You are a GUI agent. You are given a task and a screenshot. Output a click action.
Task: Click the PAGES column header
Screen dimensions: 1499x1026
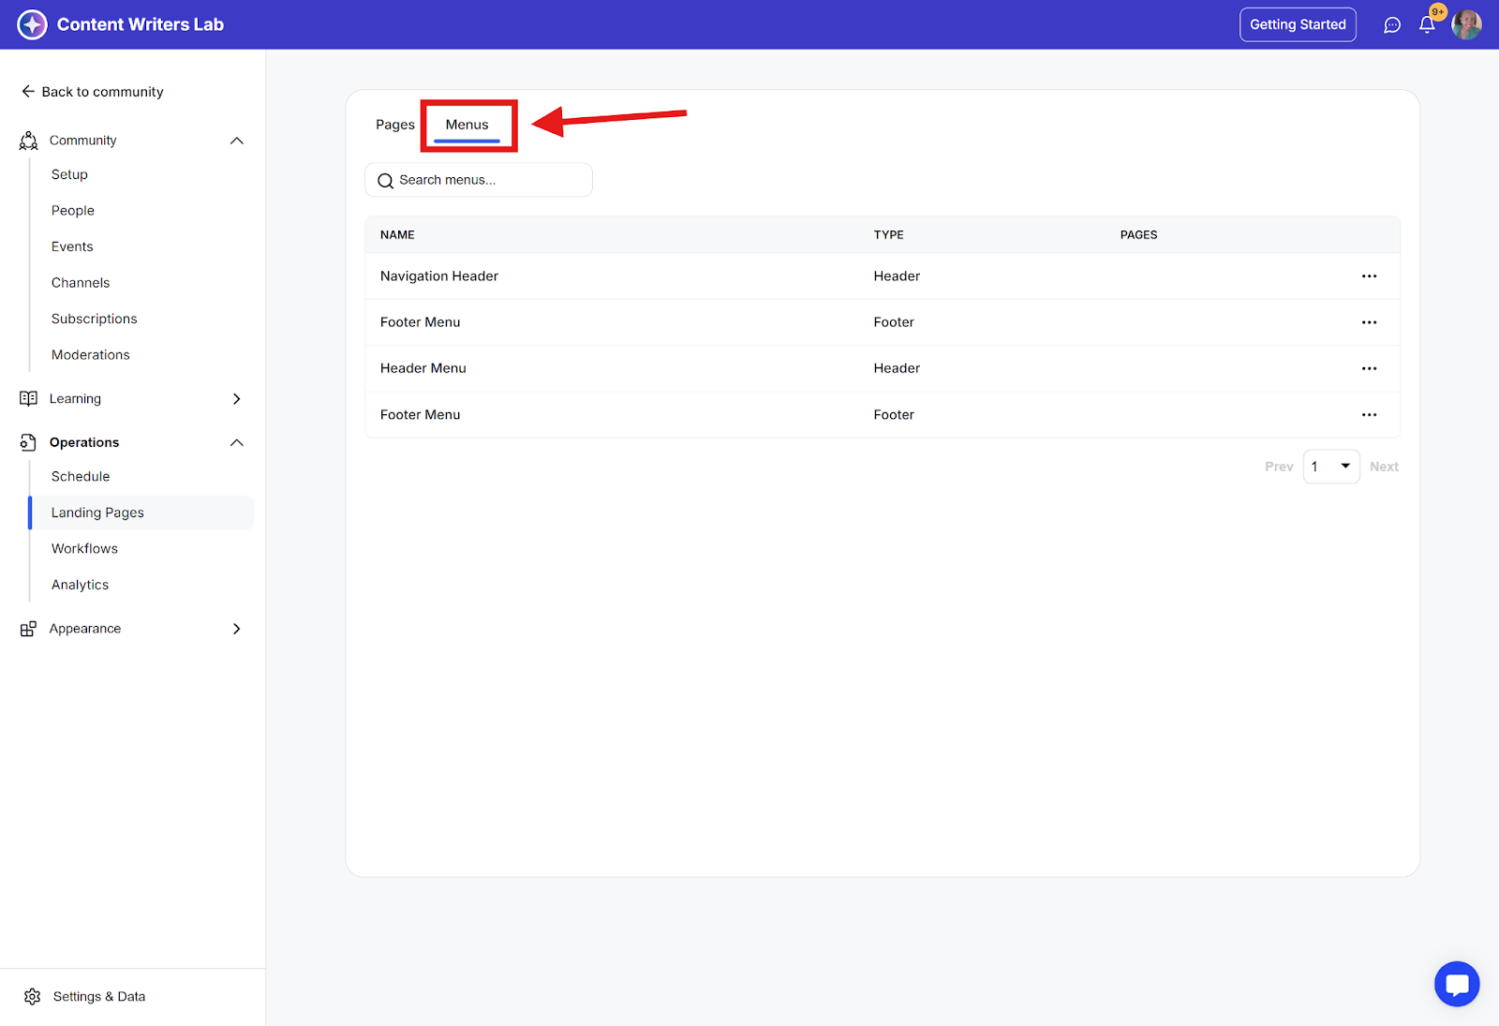1139,235
